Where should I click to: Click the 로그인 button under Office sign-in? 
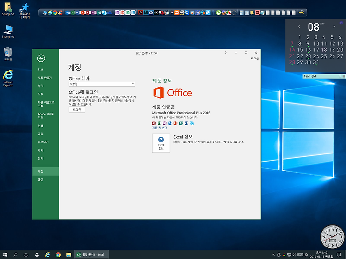(77, 110)
